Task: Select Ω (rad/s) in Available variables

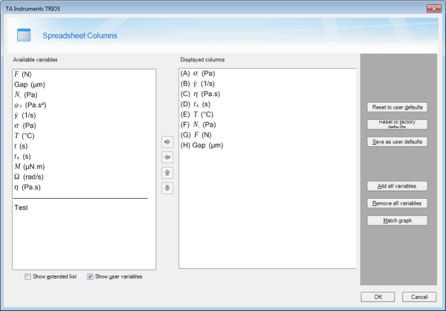Action: coord(29,177)
